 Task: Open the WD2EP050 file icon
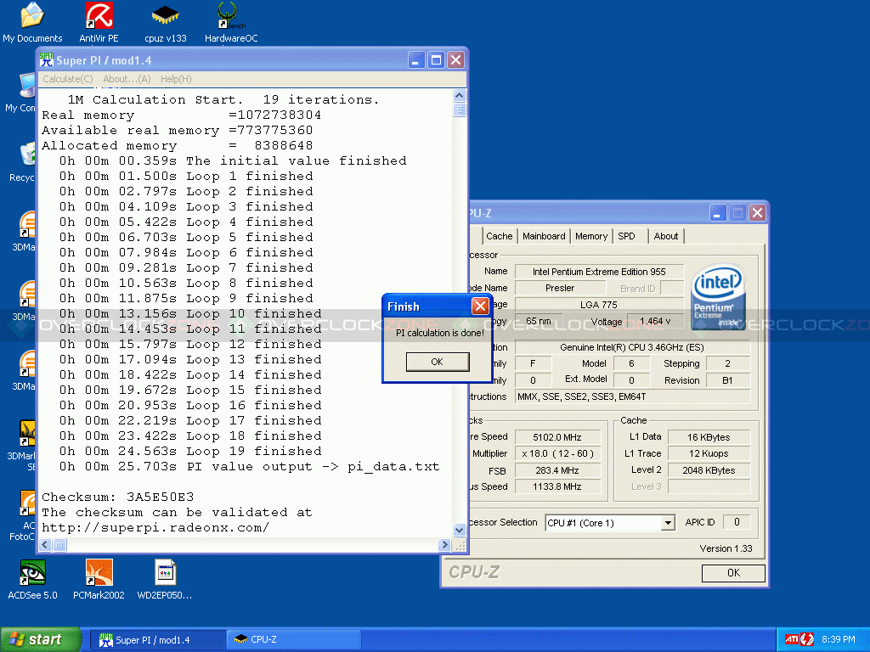[x=165, y=580]
